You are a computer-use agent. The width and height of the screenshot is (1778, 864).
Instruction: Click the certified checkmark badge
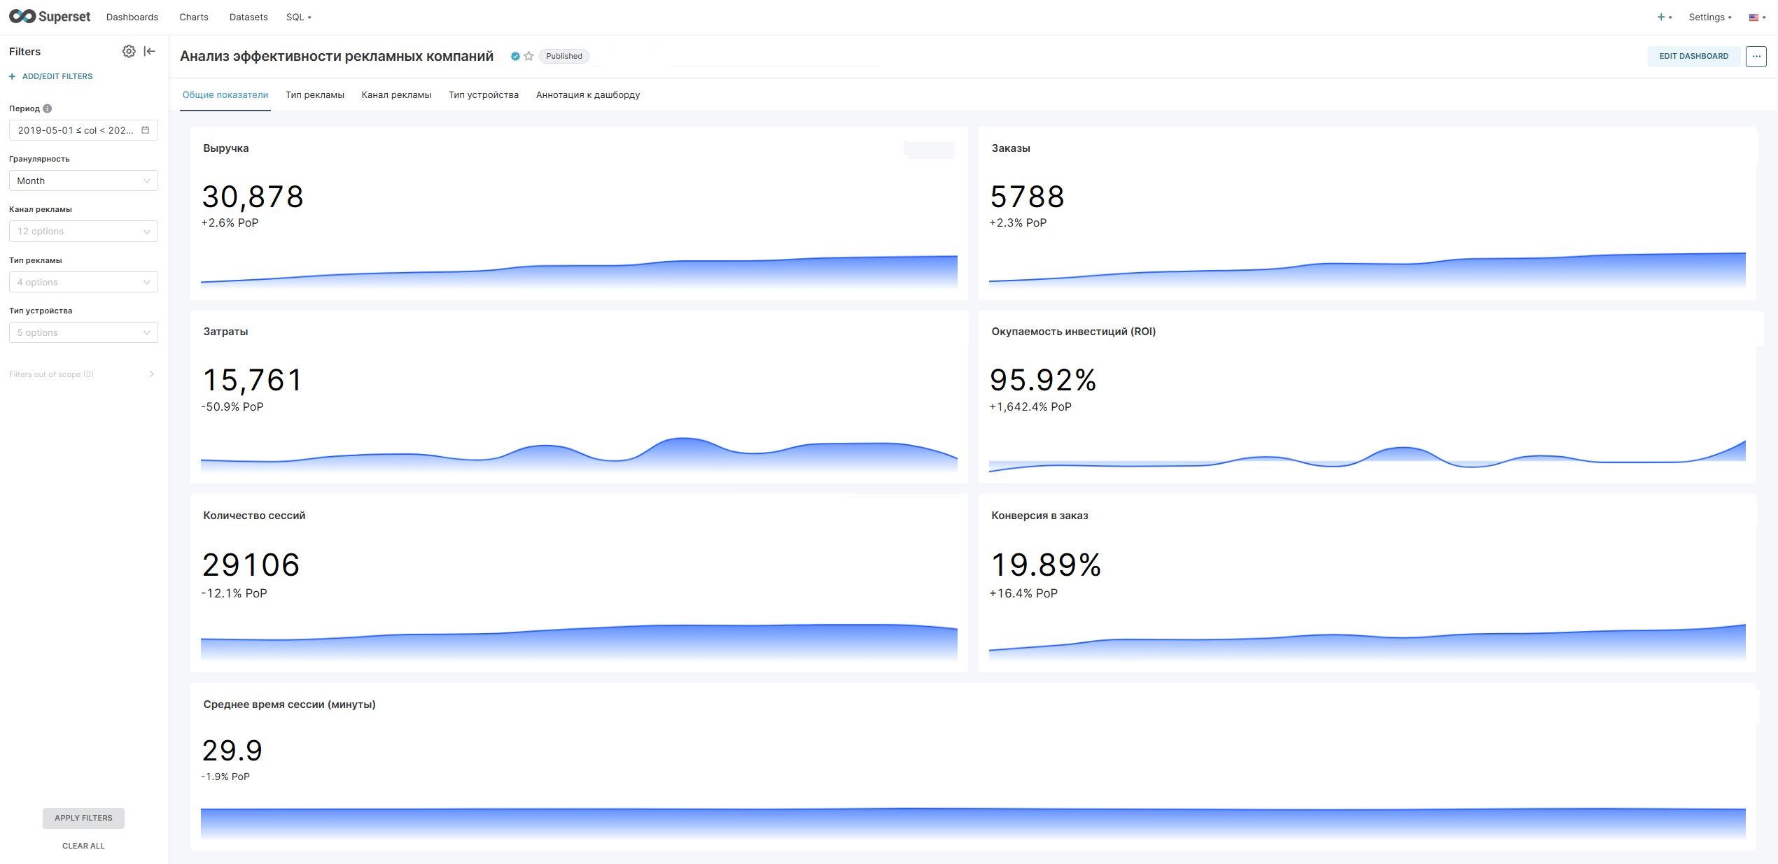pos(515,56)
